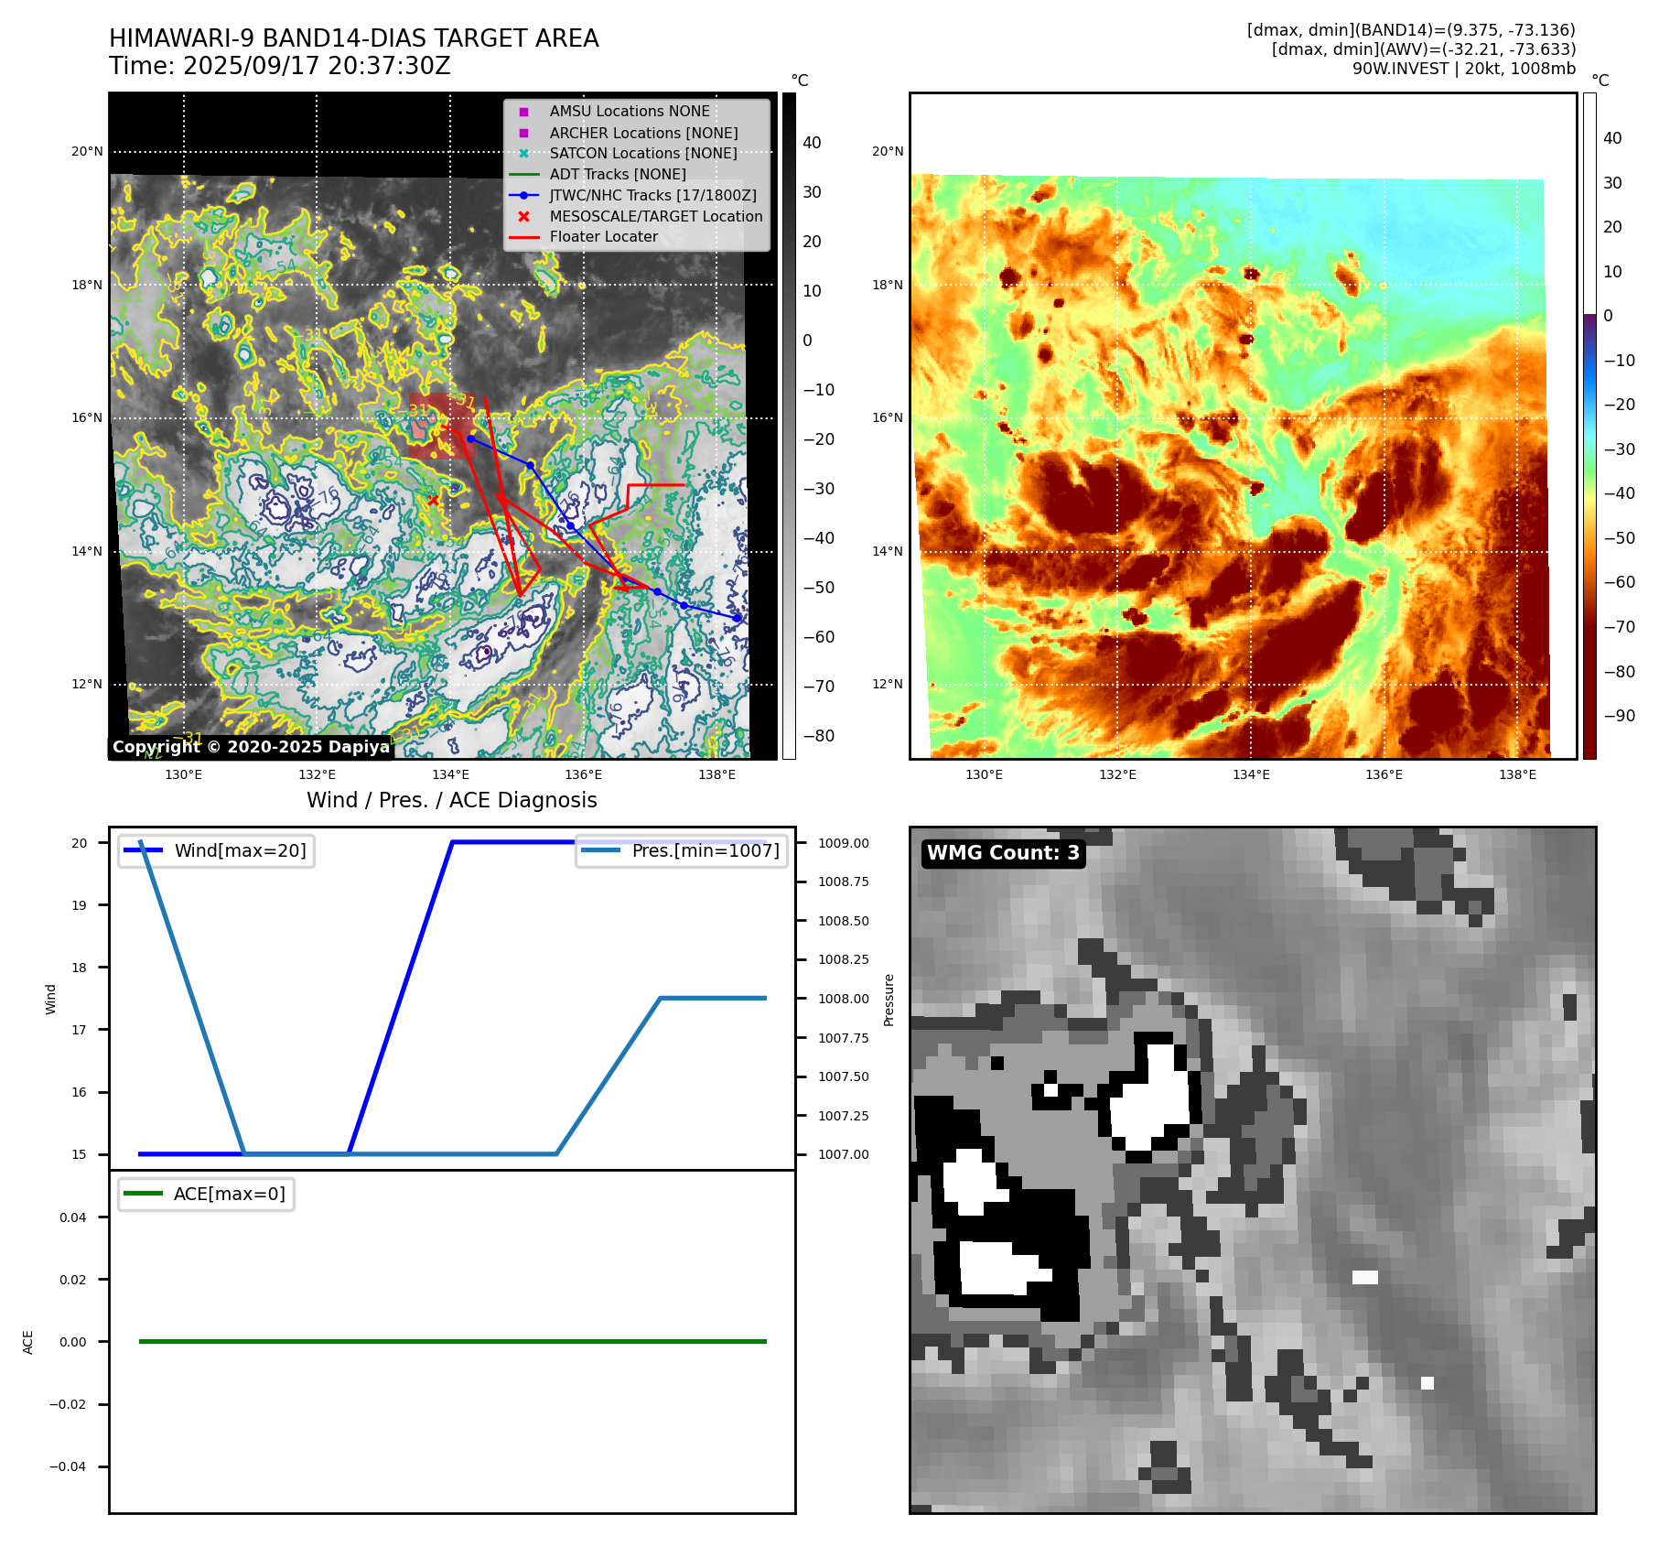
Task: Click the '[dmax, dmin](BAND14)=(9.375, -73.136)' text
Action: (1411, 30)
